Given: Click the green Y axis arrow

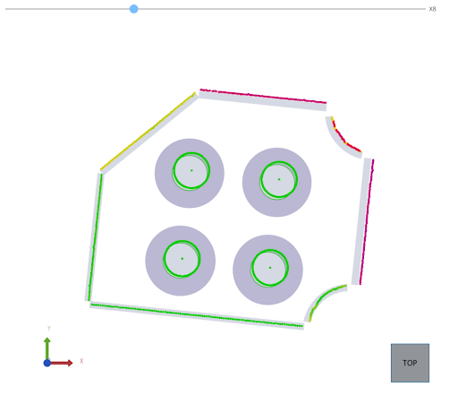Looking at the screenshot, I should (x=47, y=348).
